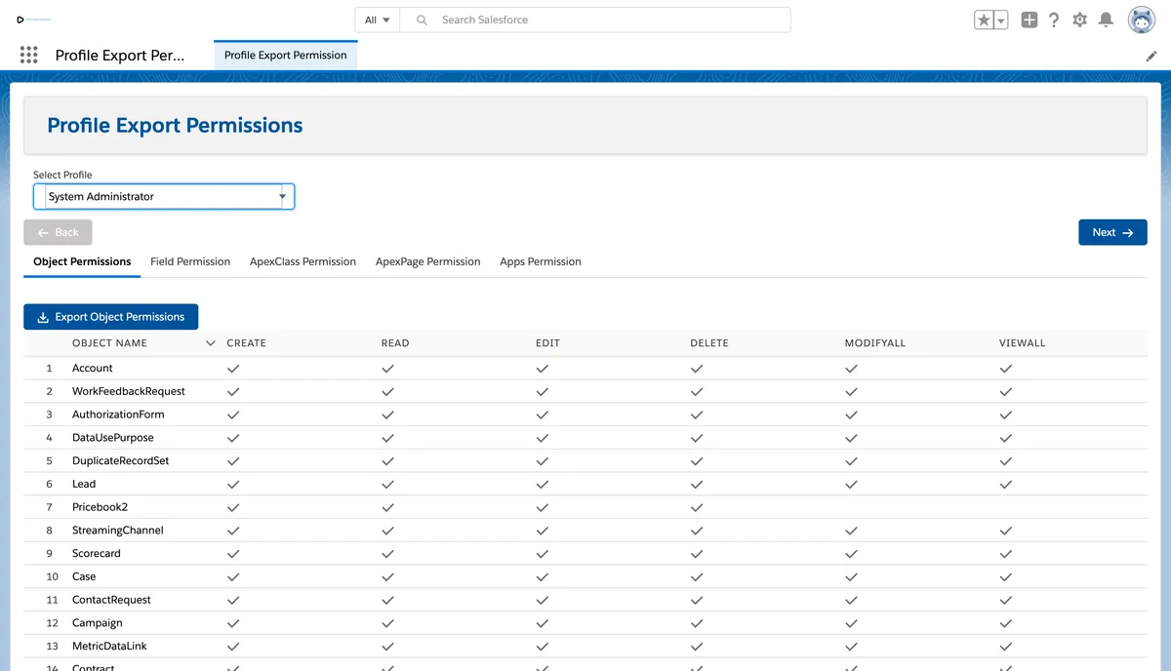Click the Campaign row name
The height and width of the screenshot is (671, 1171).
[98, 623]
